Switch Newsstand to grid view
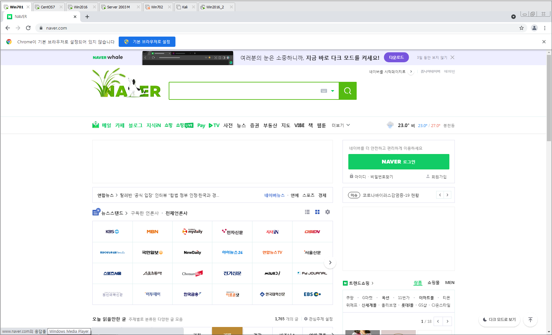 click(317, 212)
